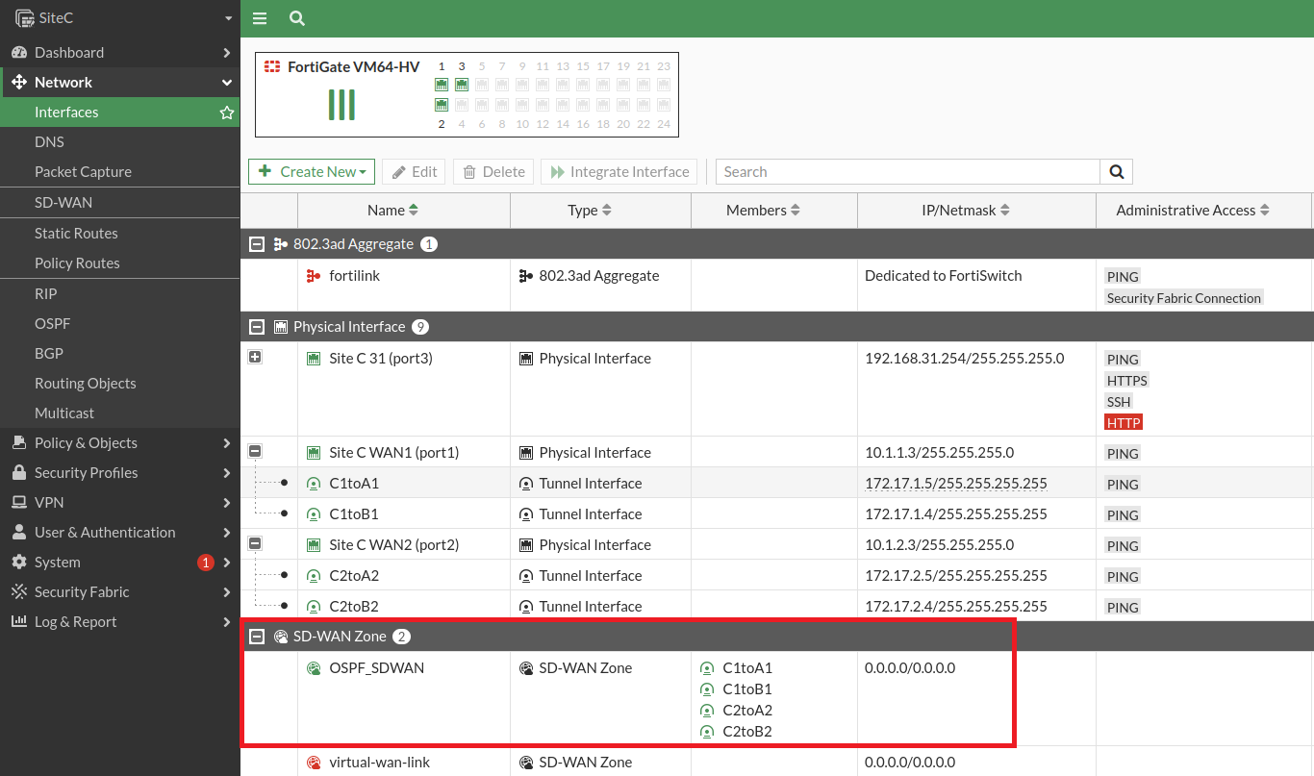
Task: Star the Interfaces page as favorite
Action: point(227,113)
